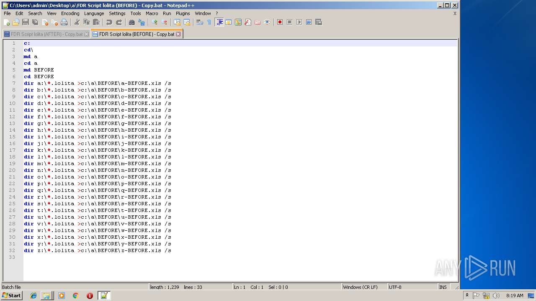
Task: Toggle file monitoring eye icon
Action: click(267, 22)
